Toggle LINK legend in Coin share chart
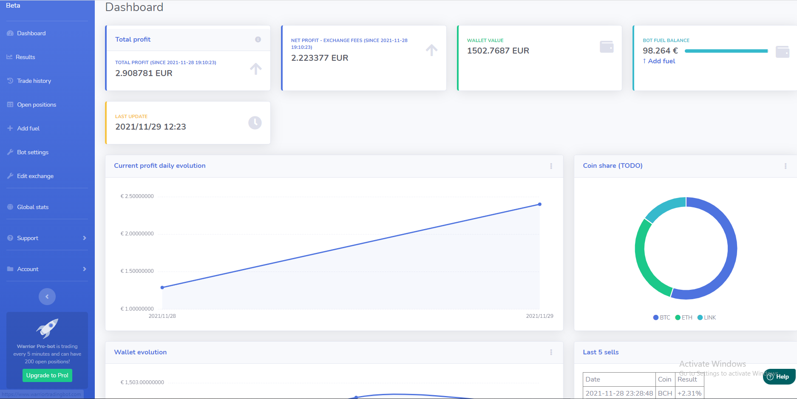Screen dimensions: 797x399 (x=706, y=317)
